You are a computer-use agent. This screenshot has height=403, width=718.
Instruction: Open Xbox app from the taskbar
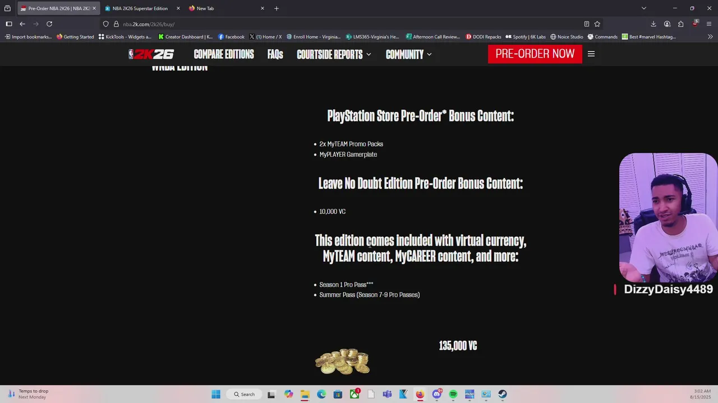355,394
